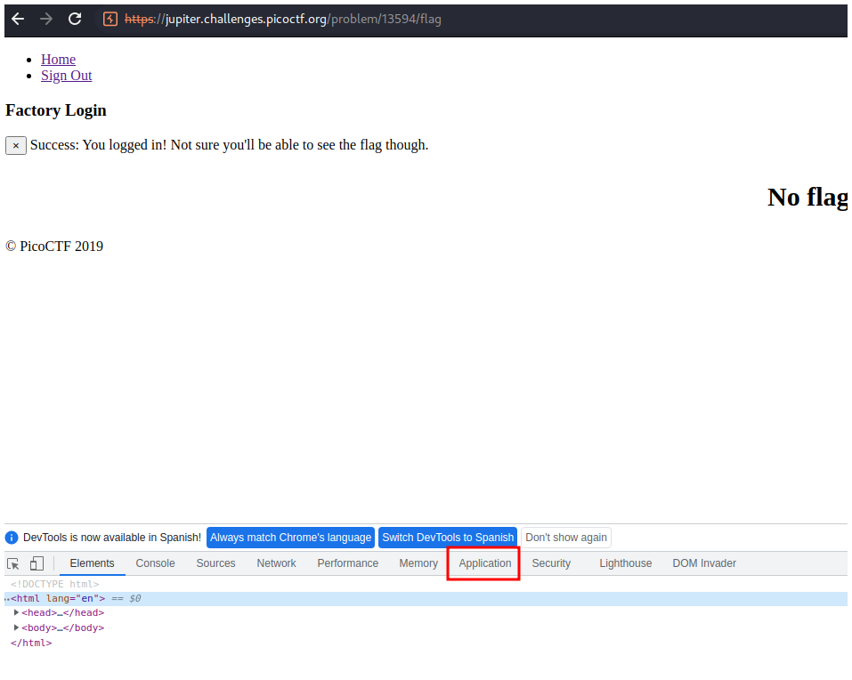Click the browser back arrow
This screenshot has width=852, height=680.
(18, 19)
